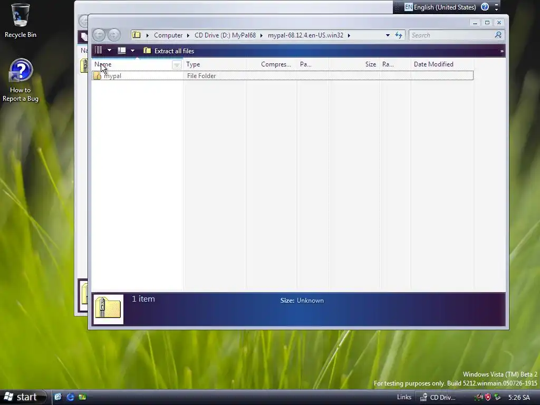This screenshot has width=540, height=405.
Task: Open the address bar history dropdown
Action: (x=388, y=35)
